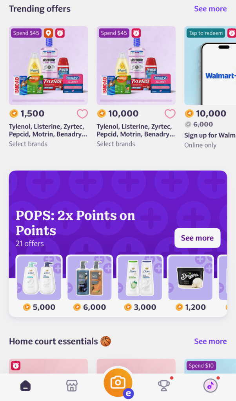Tap the 'Tap to redeem' badge on the Walmart offer

(205, 33)
